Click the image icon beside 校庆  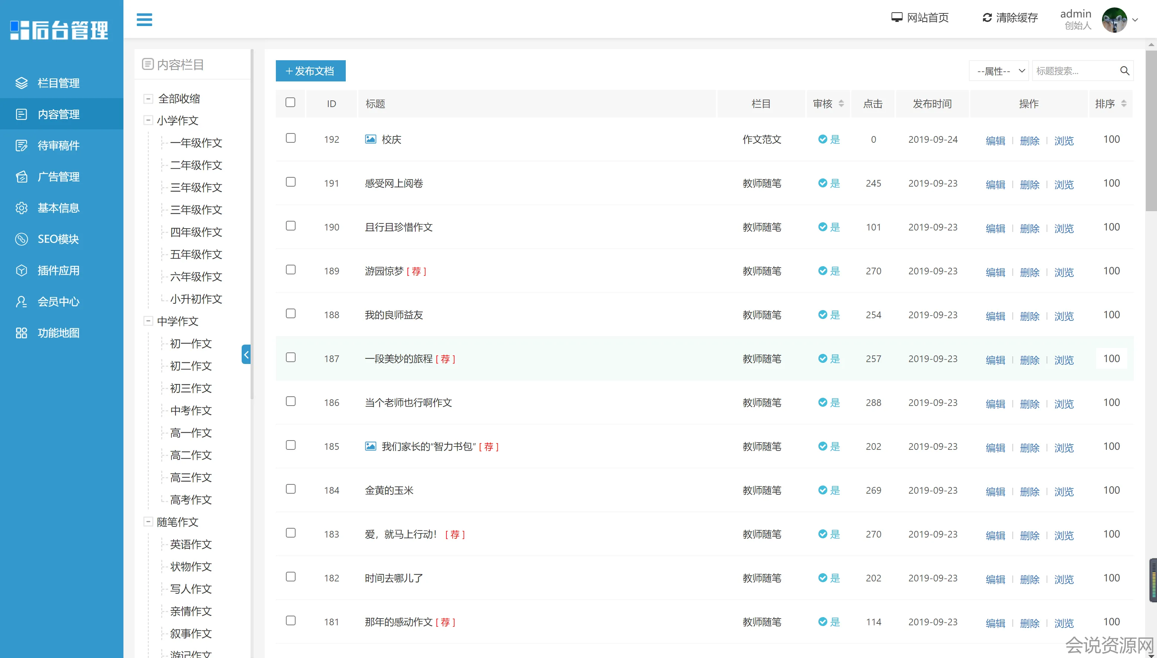(x=370, y=139)
